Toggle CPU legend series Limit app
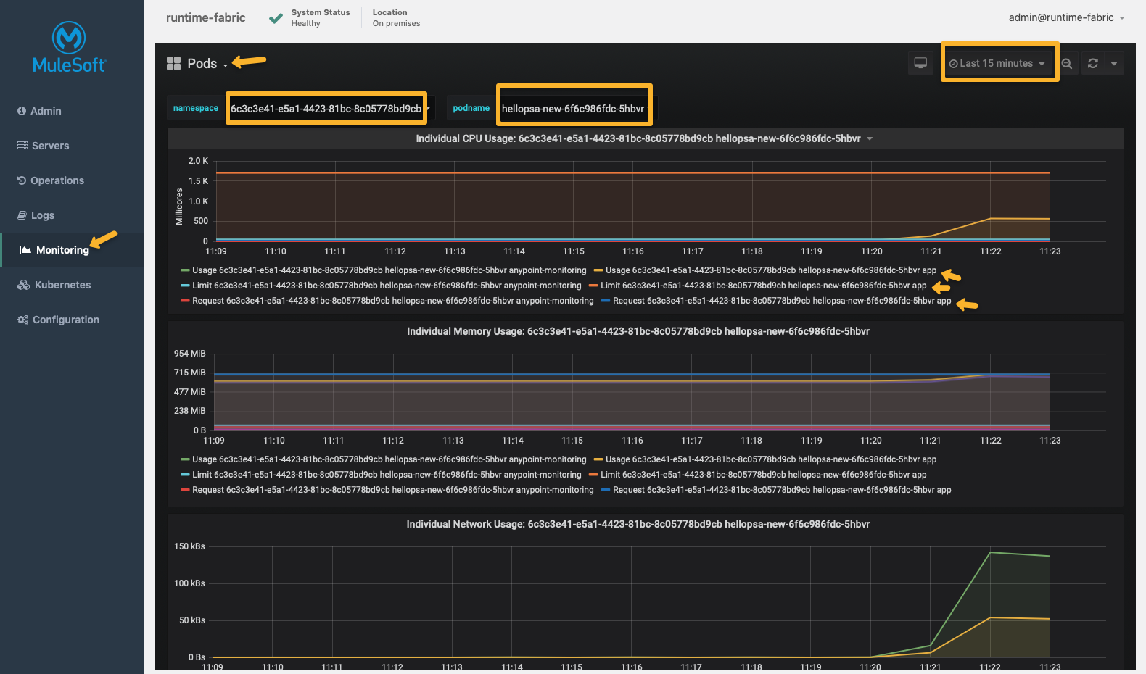1146x674 pixels. point(763,286)
